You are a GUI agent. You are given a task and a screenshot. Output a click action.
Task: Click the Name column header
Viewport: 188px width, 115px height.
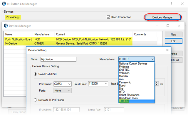click(x=18, y=34)
